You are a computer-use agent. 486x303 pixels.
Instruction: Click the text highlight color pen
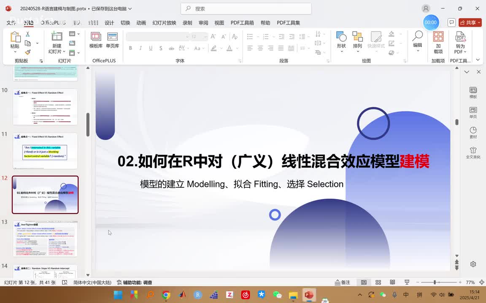[x=213, y=48]
